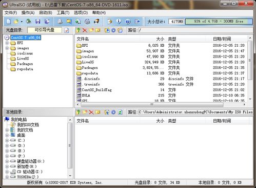Screen dimensions: 256x188
Task: Expand the EFI folder tree node
Action: pyautogui.click(x=7, y=43)
